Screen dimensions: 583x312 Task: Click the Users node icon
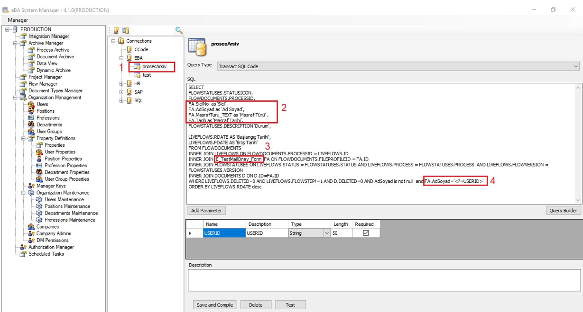[x=31, y=104]
